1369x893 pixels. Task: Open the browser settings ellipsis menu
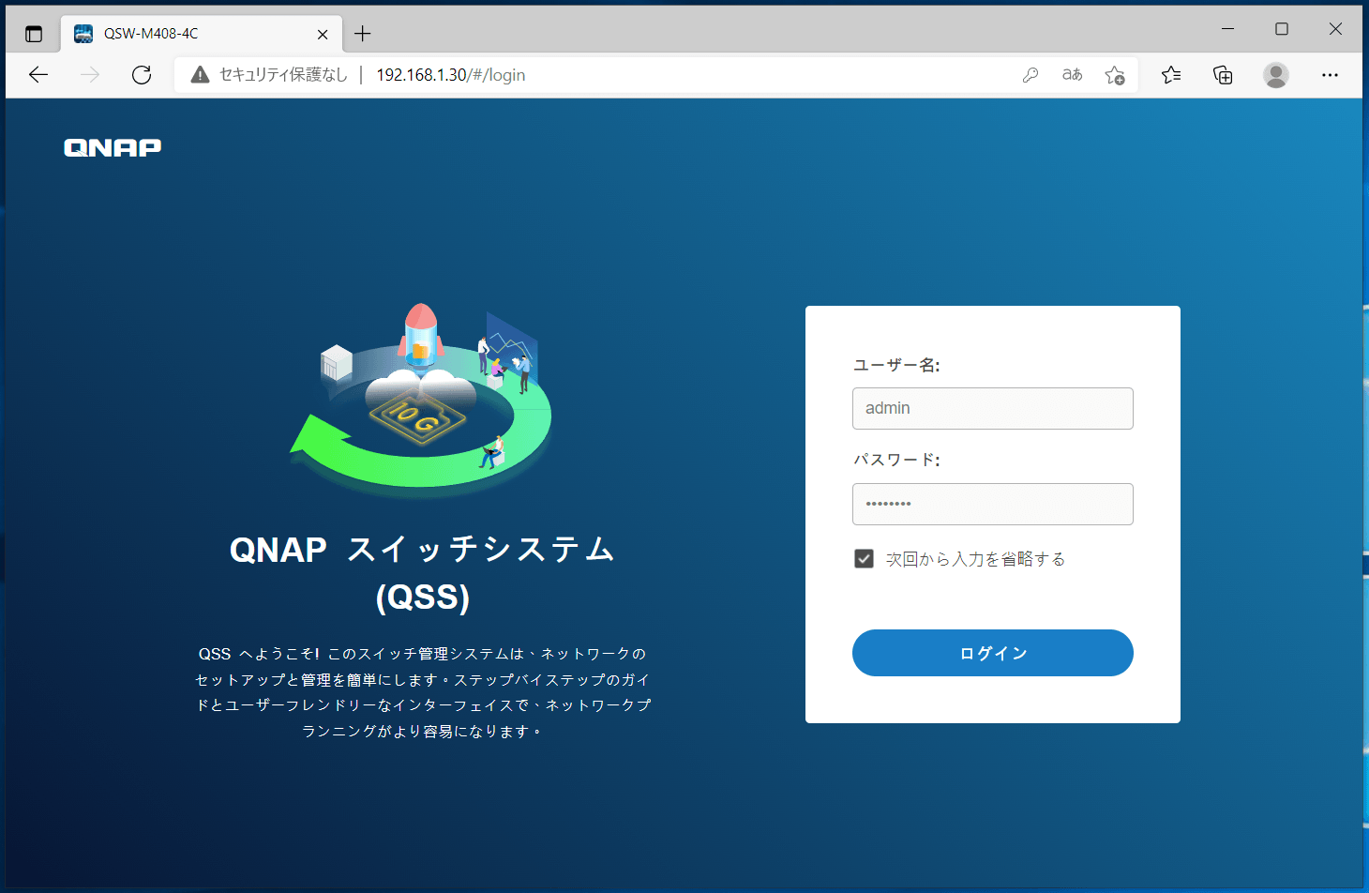[x=1330, y=75]
